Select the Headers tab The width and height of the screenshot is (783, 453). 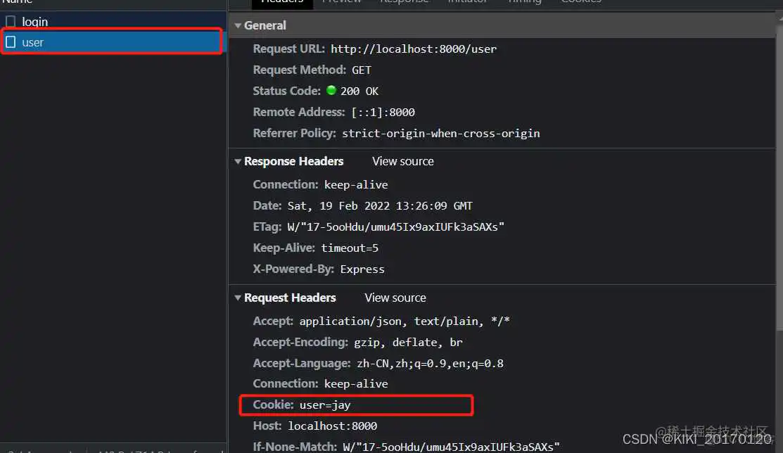[281, 3]
